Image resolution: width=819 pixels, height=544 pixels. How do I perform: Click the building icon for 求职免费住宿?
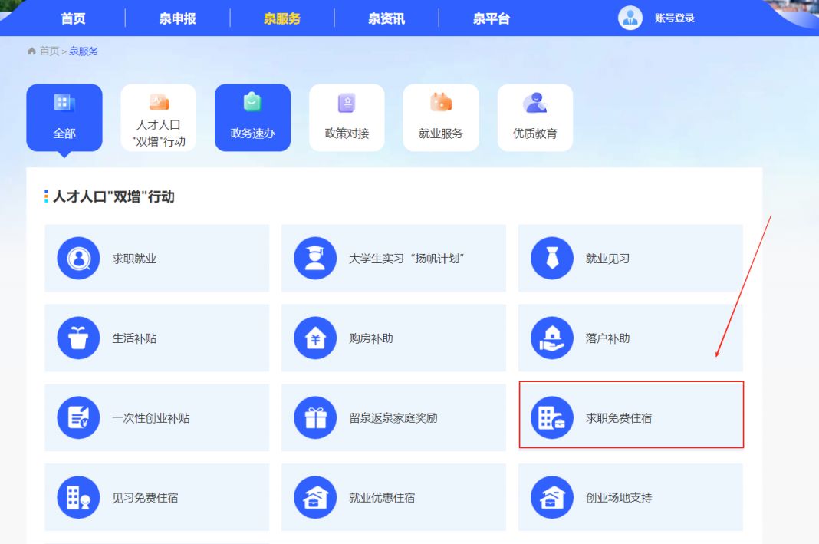pyautogui.click(x=552, y=418)
